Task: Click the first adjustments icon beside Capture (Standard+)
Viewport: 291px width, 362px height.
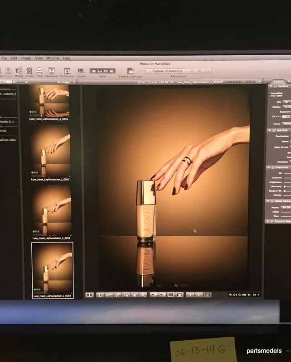Action: (x=192, y=71)
